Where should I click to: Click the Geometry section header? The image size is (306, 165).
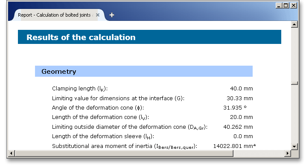tap(144, 71)
